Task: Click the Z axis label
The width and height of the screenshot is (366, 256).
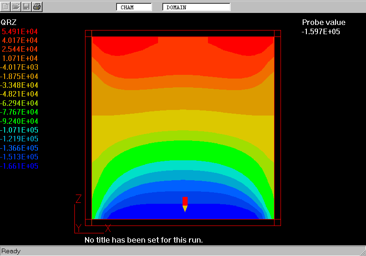Action: (79, 199)
